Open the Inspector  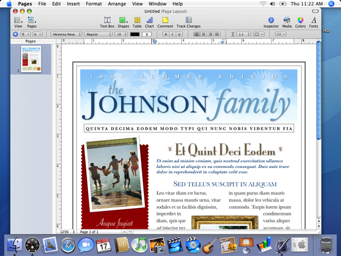(x=271, y=22)
